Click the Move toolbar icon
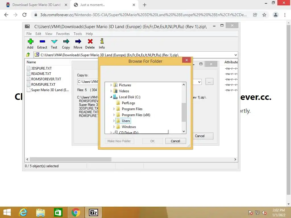This screenshot has height=218, width=291. (78, 41)
